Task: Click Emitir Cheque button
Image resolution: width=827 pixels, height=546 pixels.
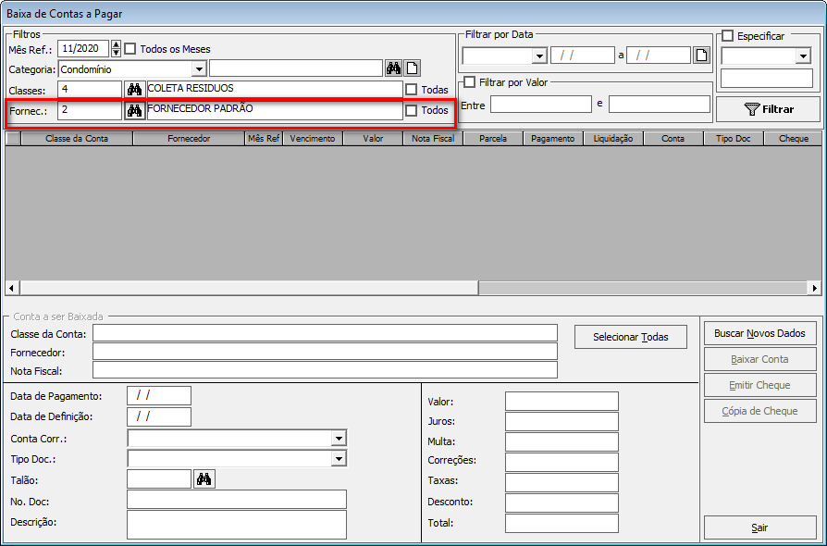Action: [x=760, y=385]
